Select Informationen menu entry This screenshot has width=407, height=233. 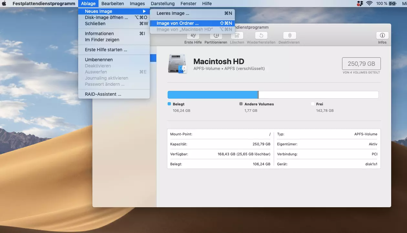tap(114, 34)
